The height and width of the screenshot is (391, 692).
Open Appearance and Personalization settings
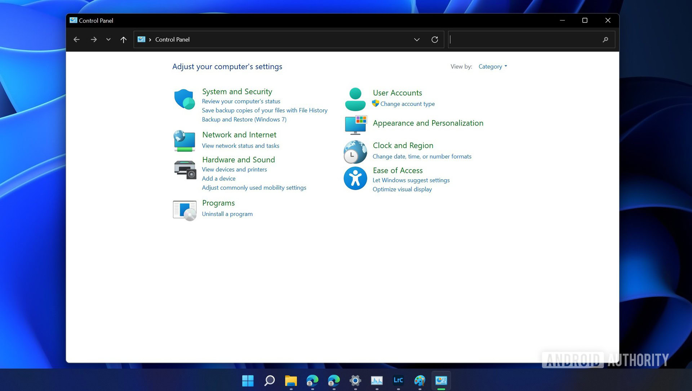(x=428, y=123)
